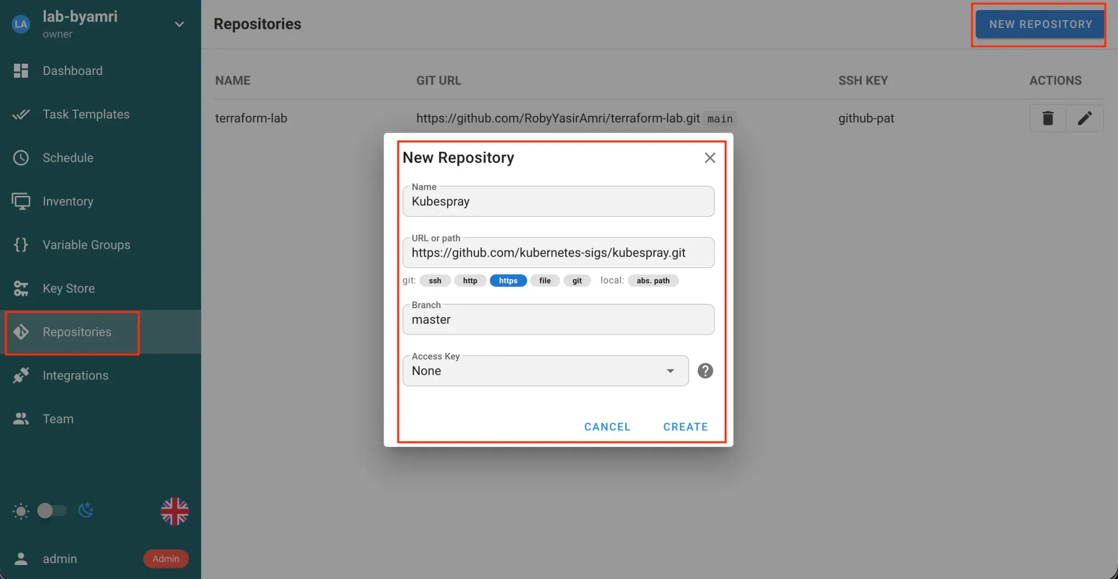Delete the terraform-lab repository with the trash icon
1118x579 pixels.
pyautogui.click(x=1048, y=118)
